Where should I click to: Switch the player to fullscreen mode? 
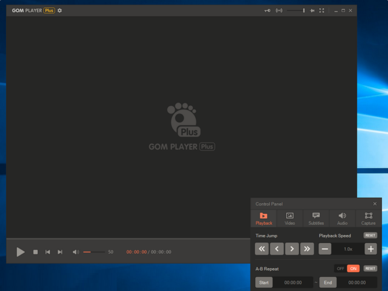pyautogui.click(x=322, y=10)
